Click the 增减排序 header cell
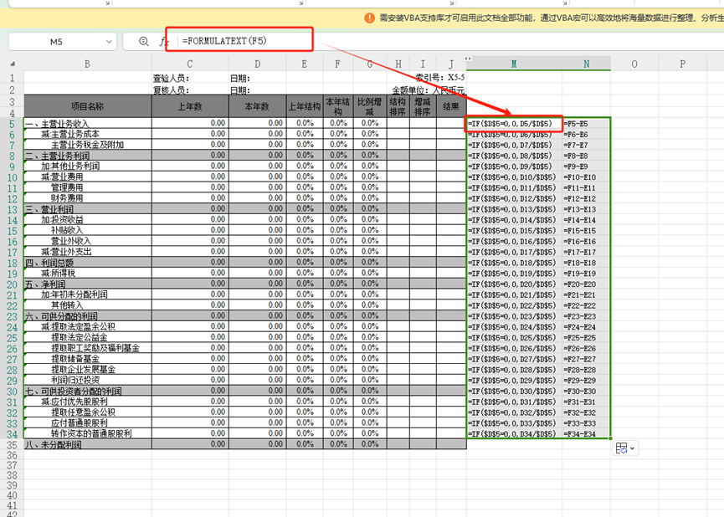The height and width of the screenshot is (517, 724). point(423,106)
